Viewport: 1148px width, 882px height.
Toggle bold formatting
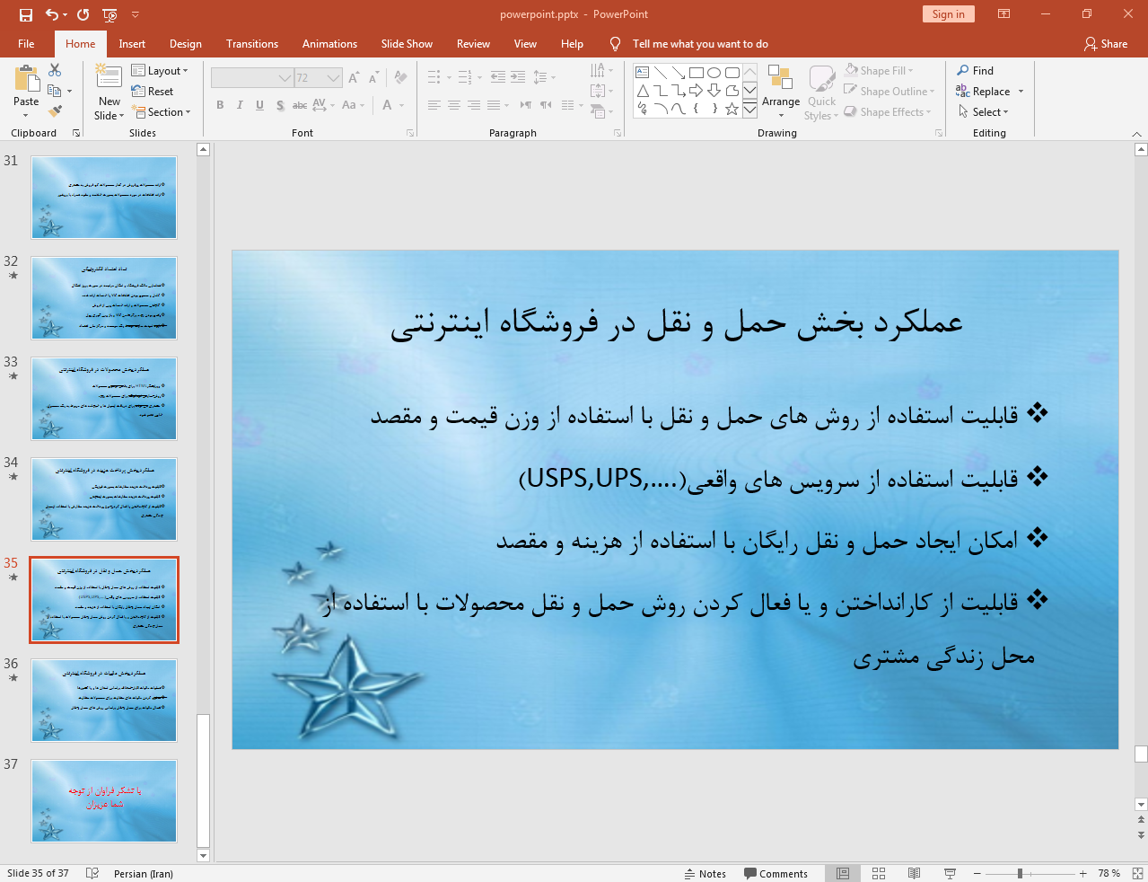pyautogui.click(x=220, y=105)
